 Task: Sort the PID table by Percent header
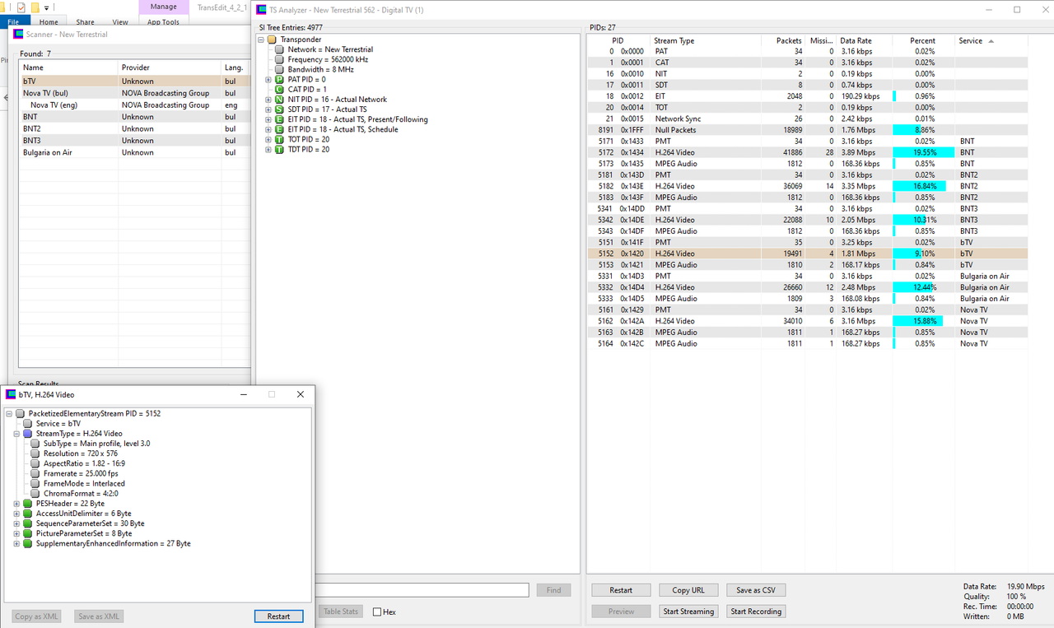click(x=923, y=40)
